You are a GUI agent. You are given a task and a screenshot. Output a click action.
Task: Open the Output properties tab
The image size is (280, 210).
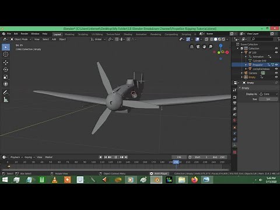[235, 103]
